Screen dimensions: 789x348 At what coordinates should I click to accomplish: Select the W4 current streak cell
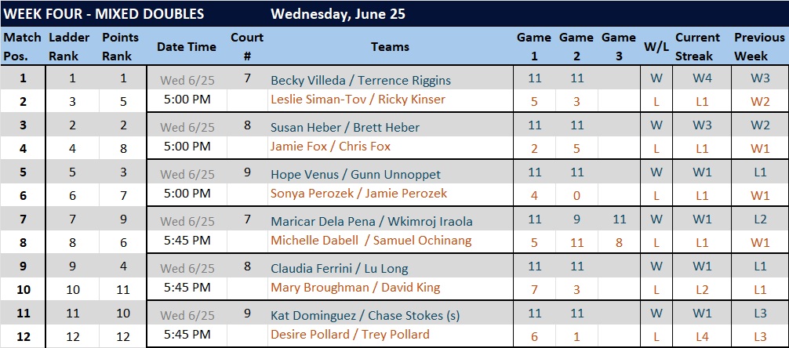coord(702,79)
